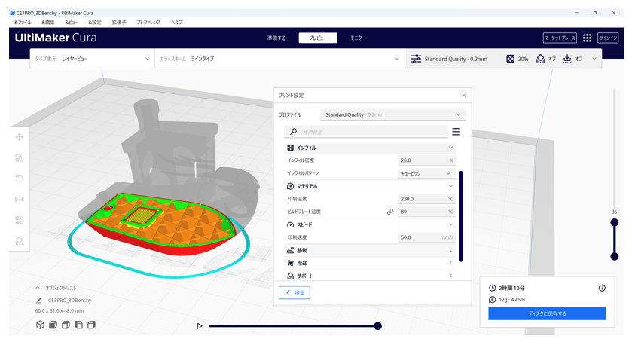Image resolution: width=635 pixels, height=345 pixels.
Task: Click the support icon in the settings summary
Action: click(540, 59)
